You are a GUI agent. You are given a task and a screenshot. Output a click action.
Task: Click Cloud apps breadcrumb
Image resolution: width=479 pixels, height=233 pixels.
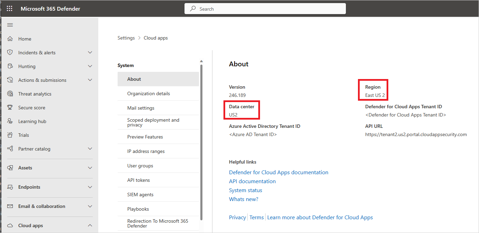pyautogui.click(x=156, y=38)
